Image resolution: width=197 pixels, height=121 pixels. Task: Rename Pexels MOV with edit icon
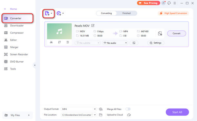(x=93, y=26)
